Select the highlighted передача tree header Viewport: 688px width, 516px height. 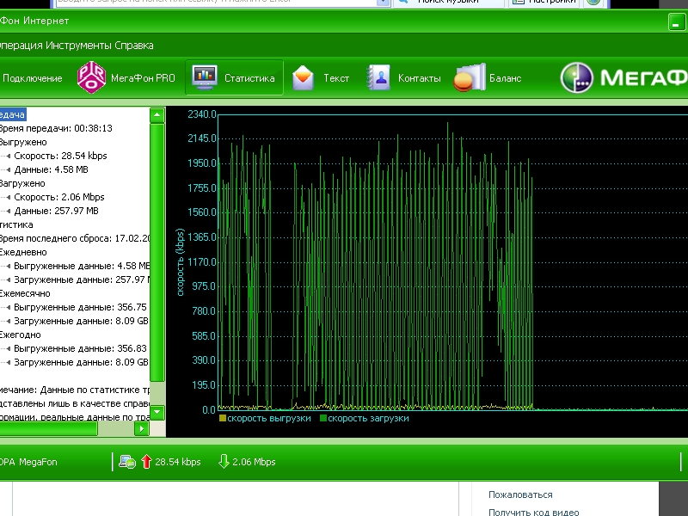13,114
